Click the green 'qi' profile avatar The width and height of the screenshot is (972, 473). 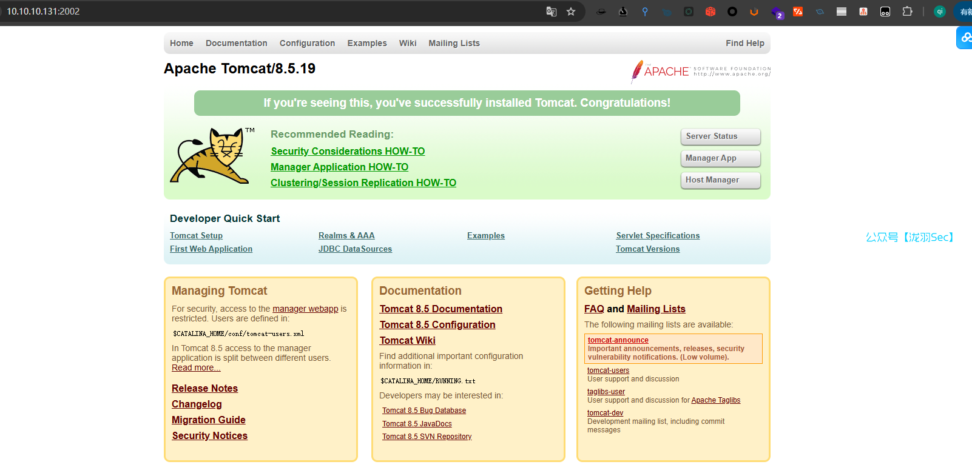pos(940,12)
